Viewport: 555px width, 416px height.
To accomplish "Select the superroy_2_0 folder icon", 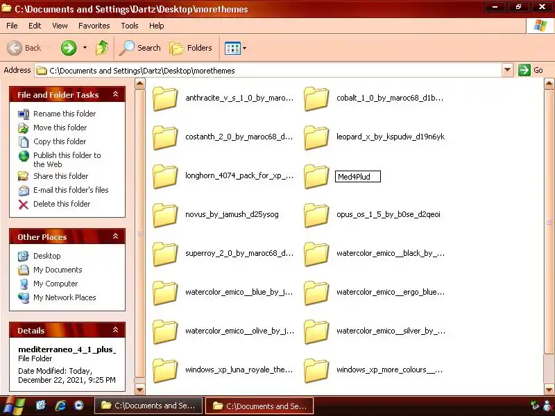I will coord(165,254).
